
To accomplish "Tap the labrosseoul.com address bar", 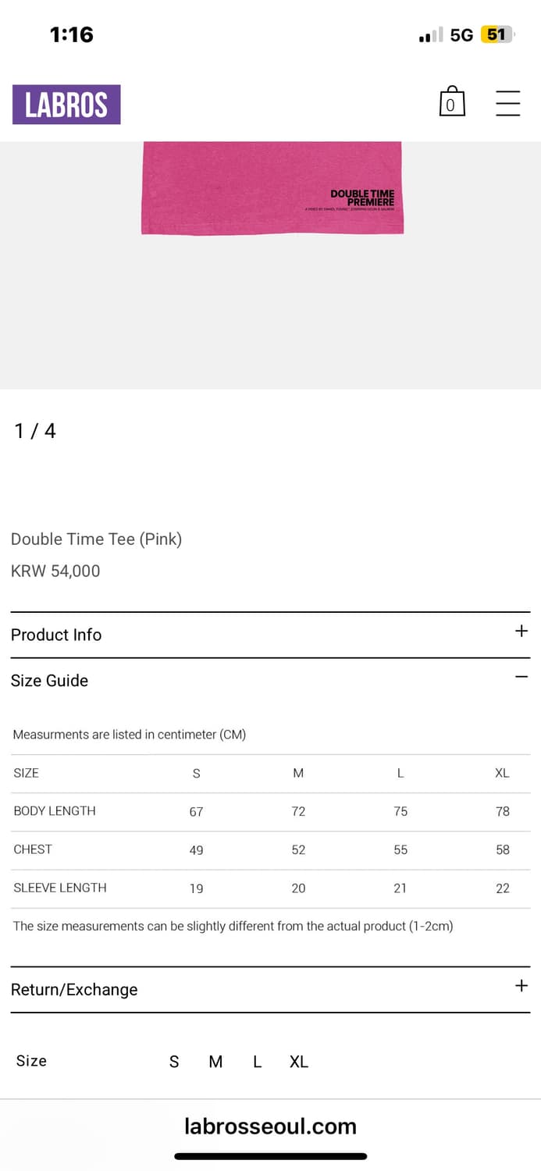I will 270,1126.
